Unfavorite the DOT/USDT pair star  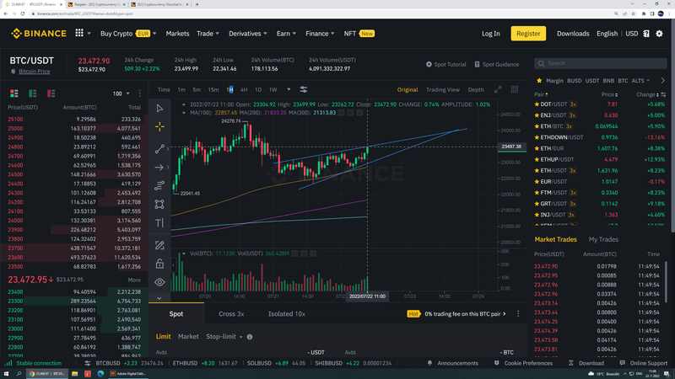[537, 104]
